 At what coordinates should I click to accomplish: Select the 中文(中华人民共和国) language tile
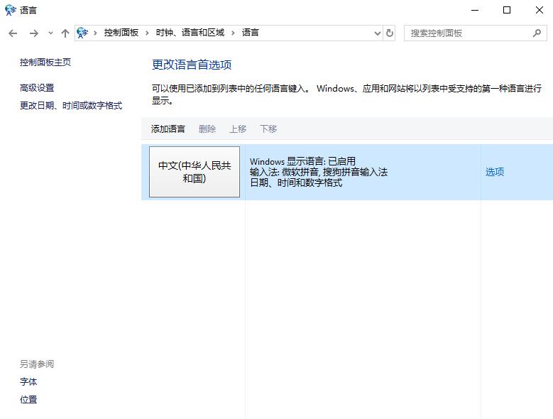pos(195,172)
